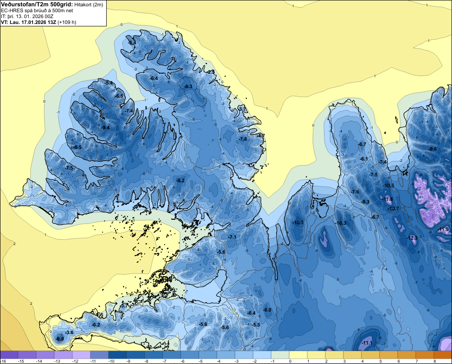Click the -7.6 temperature label
Viewport: 452px width, 364px height.
click(355, 192)
